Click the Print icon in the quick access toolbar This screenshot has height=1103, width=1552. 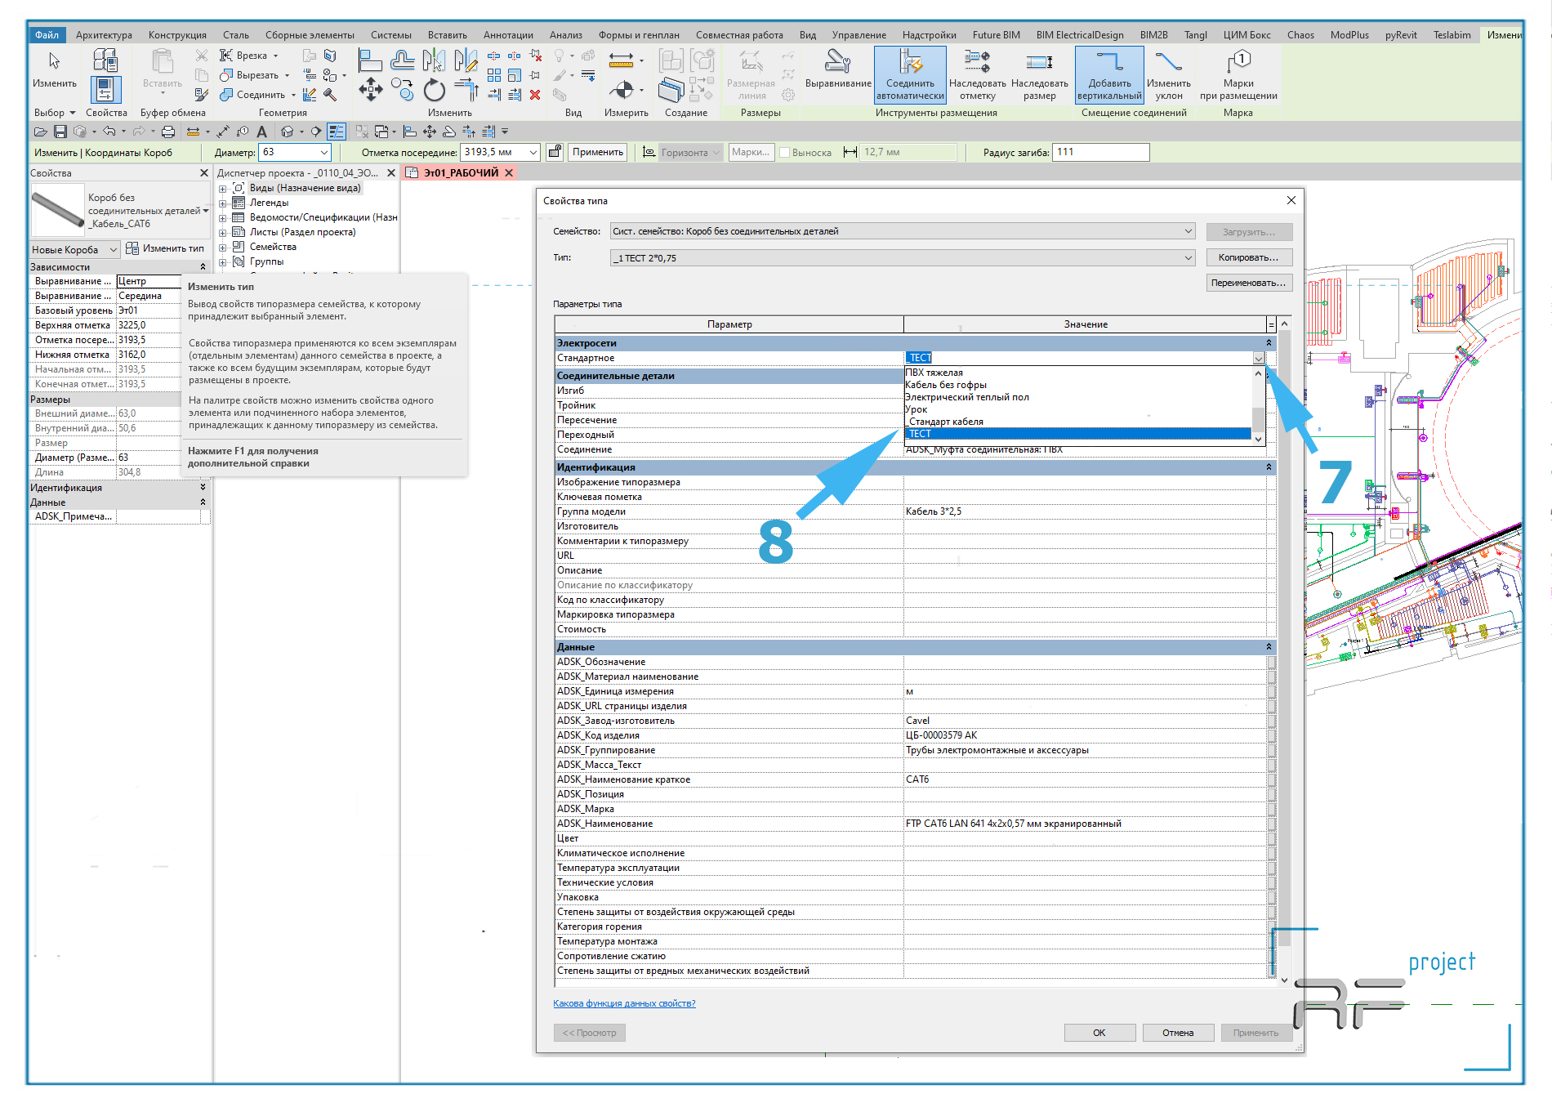click(168, 132)
